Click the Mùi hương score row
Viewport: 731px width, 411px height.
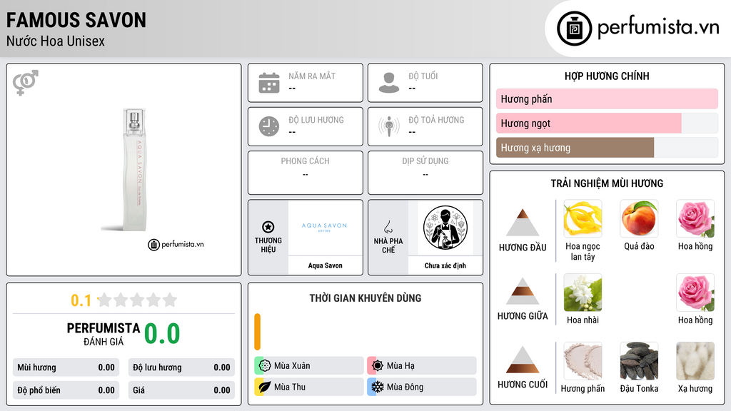coord(66,367)
